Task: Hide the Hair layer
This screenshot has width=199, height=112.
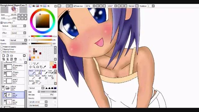Action: point(5,94)
